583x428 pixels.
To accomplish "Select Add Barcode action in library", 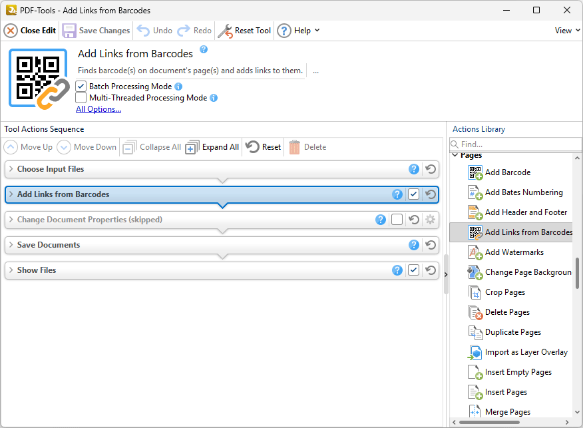I will pos(511,172).
